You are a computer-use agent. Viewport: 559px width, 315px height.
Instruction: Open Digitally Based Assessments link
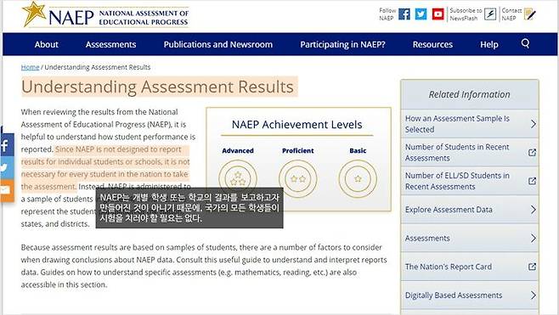click(x=454, y=295)
